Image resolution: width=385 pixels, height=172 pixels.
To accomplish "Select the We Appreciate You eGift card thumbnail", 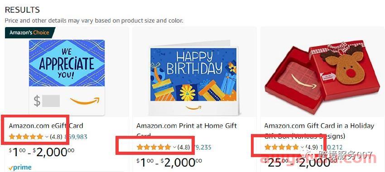I will [x=67, y=78].
